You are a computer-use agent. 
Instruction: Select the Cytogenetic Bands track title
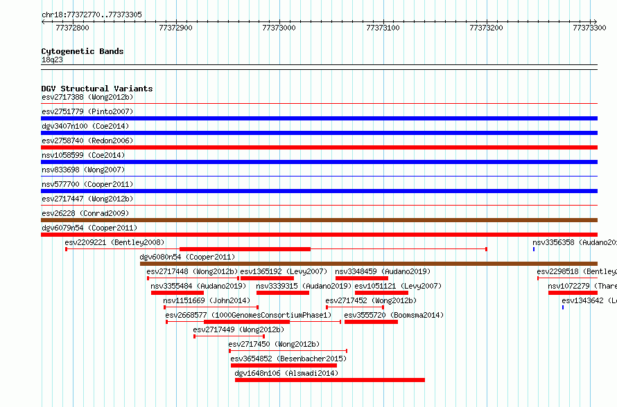point(82,51)
